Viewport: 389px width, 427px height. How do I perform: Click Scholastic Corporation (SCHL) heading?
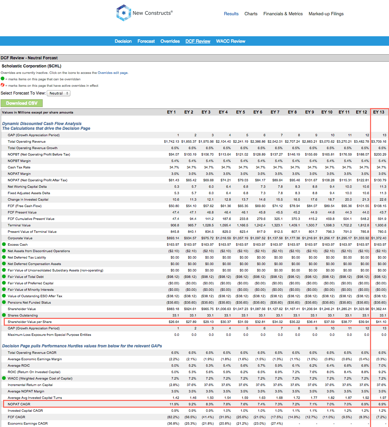click(31, 66)
